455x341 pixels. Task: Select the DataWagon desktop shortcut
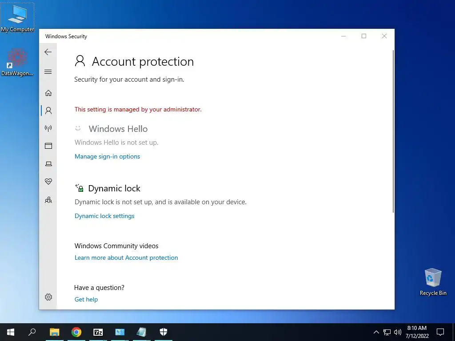(17, 62)
